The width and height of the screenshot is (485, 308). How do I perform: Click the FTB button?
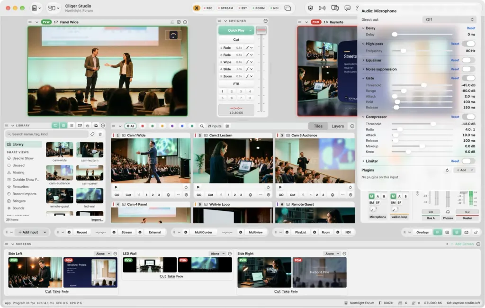(236, 84)
